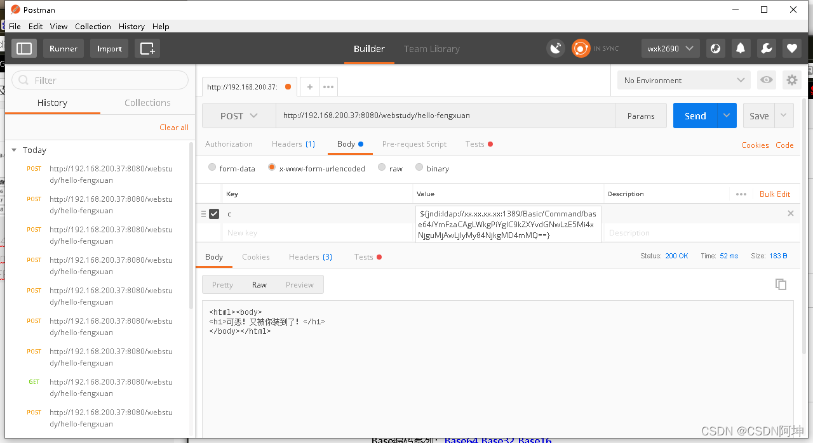Switch response view to Pretty
The height and width of the screenshot is (443, 813).
222,284
